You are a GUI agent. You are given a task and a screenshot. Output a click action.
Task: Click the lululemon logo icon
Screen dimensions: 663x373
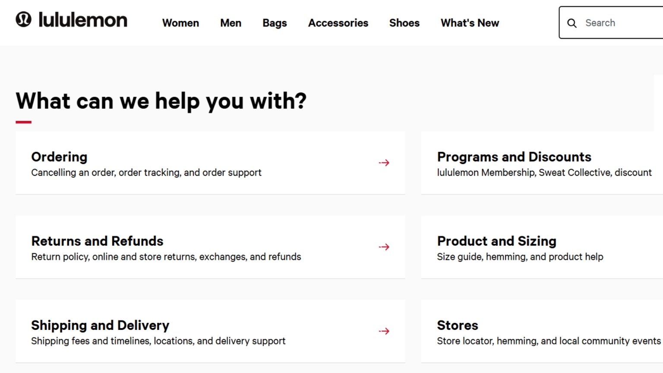tap(24, 19)
